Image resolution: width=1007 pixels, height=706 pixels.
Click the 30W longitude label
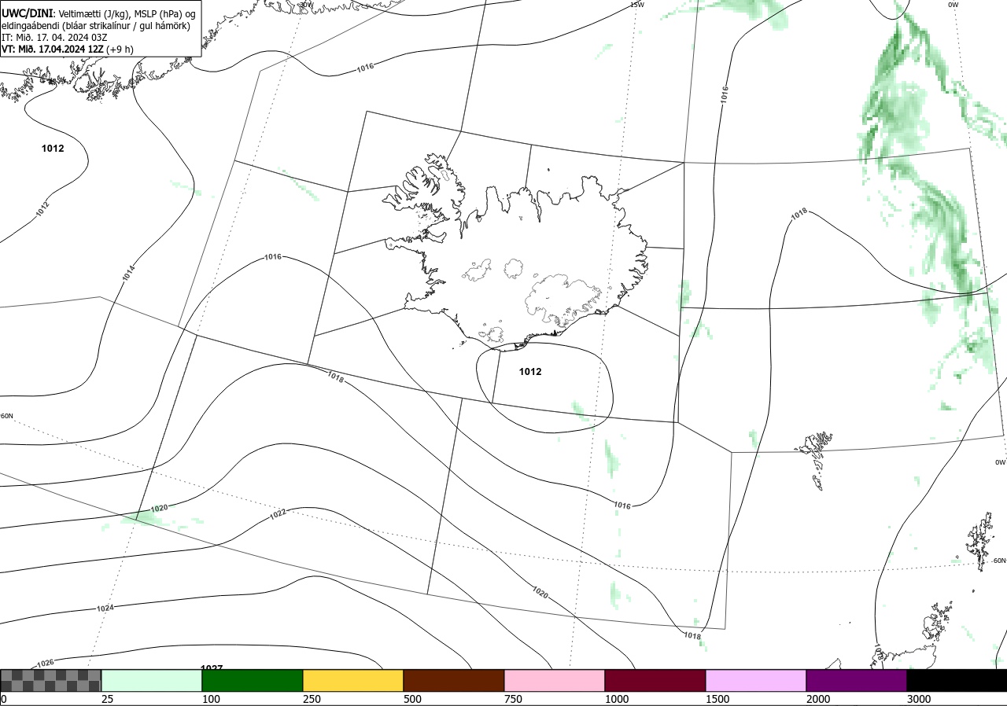pos(305,5)
